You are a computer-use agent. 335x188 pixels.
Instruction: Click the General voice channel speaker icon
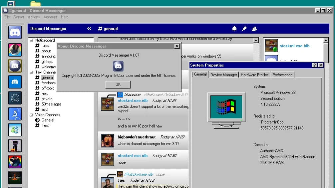coord(37,120)
